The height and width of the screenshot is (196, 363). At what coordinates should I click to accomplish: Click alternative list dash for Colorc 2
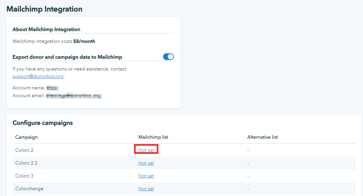pos(248,150)
